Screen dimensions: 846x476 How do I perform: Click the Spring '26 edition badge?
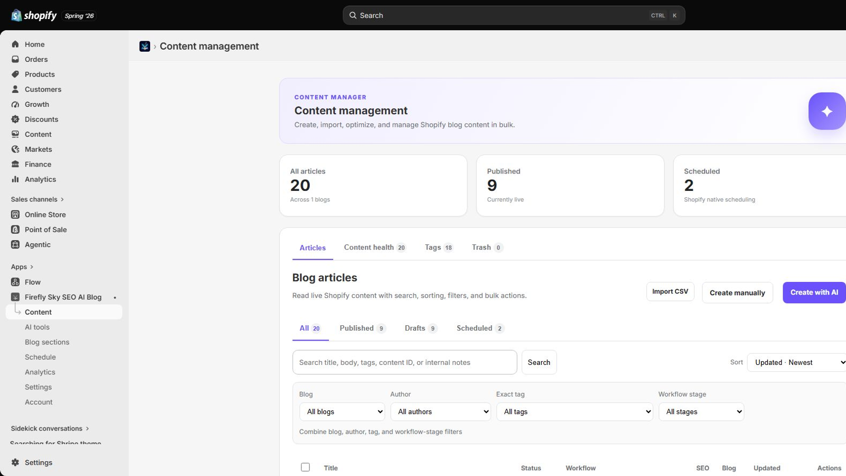[x=79, y=16]
